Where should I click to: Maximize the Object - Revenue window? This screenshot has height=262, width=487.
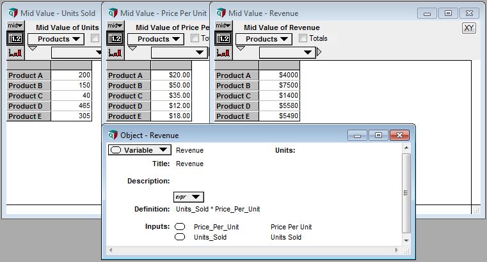pyautogui.click(x=378, y=135)
